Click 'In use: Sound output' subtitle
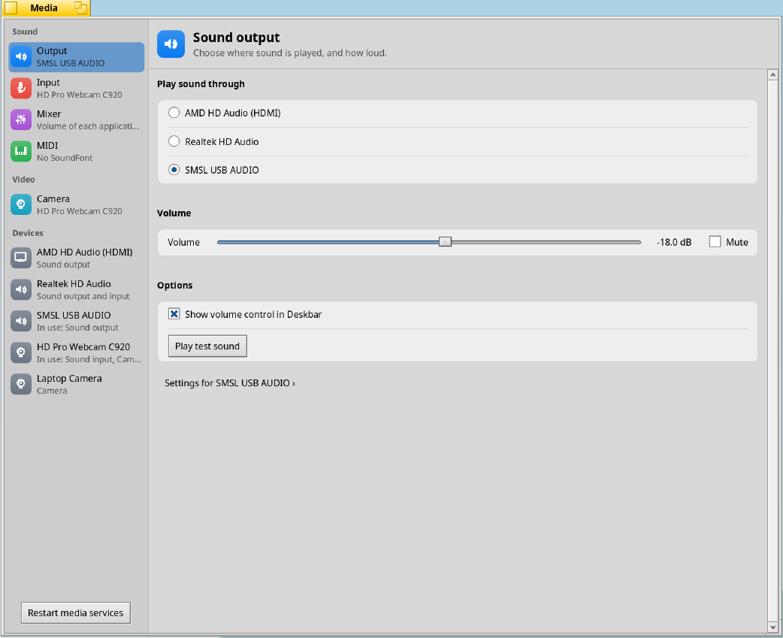This screenshot has width=783, height=638. click(x=77, y=328)
